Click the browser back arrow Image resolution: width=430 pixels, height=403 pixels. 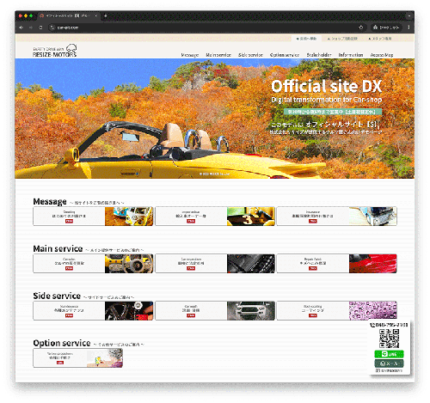[x=21, y=27]
